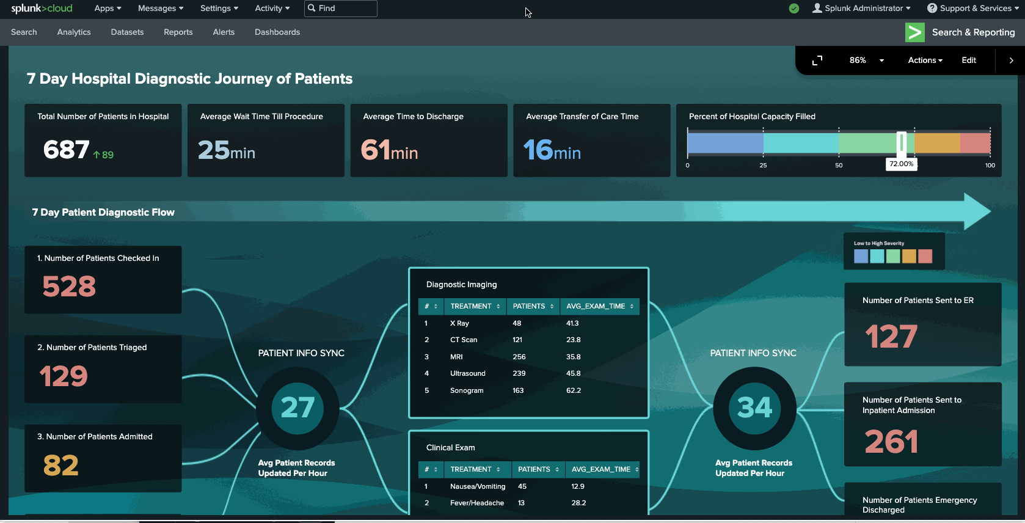Expand the Splunk Administrator user menu

[x=861, y=9]
